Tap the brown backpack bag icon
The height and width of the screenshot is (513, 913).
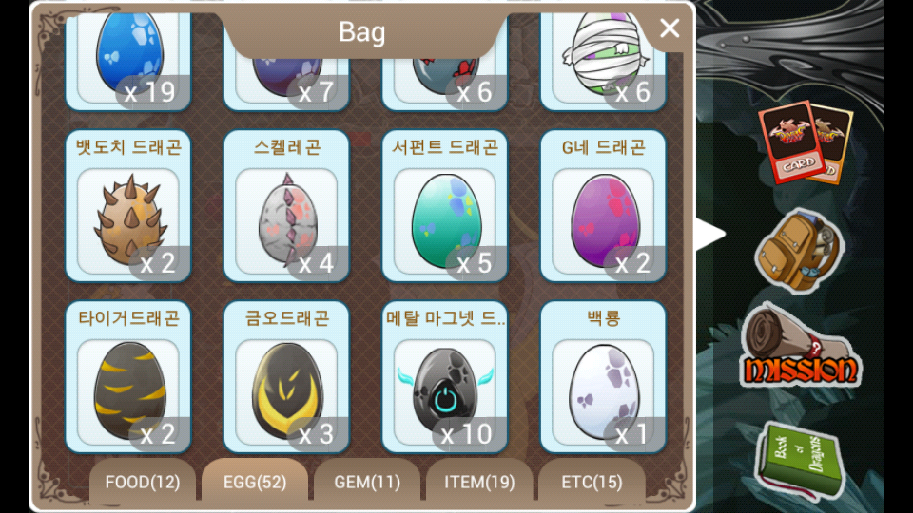click(x=799, y=250)
